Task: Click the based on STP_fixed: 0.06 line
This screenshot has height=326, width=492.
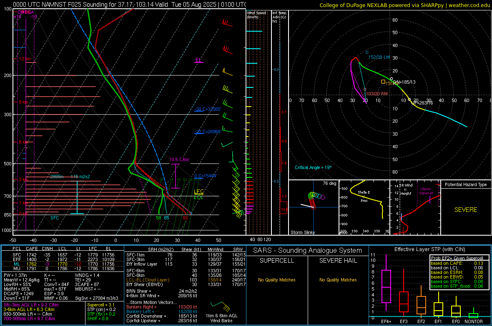Action: pyautogui.click(x=457, y=286)
